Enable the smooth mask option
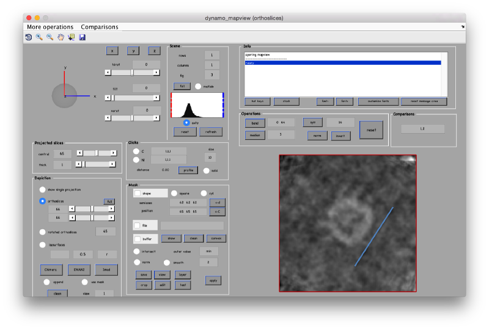The height and width of the screenshot is (330, 489). [167, 263]
